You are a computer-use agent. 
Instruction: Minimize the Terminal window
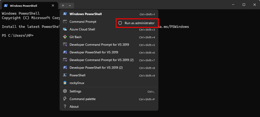point(233,5)
